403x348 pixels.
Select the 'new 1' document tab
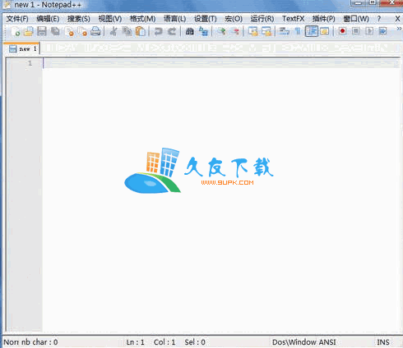(x=23, y=48)
